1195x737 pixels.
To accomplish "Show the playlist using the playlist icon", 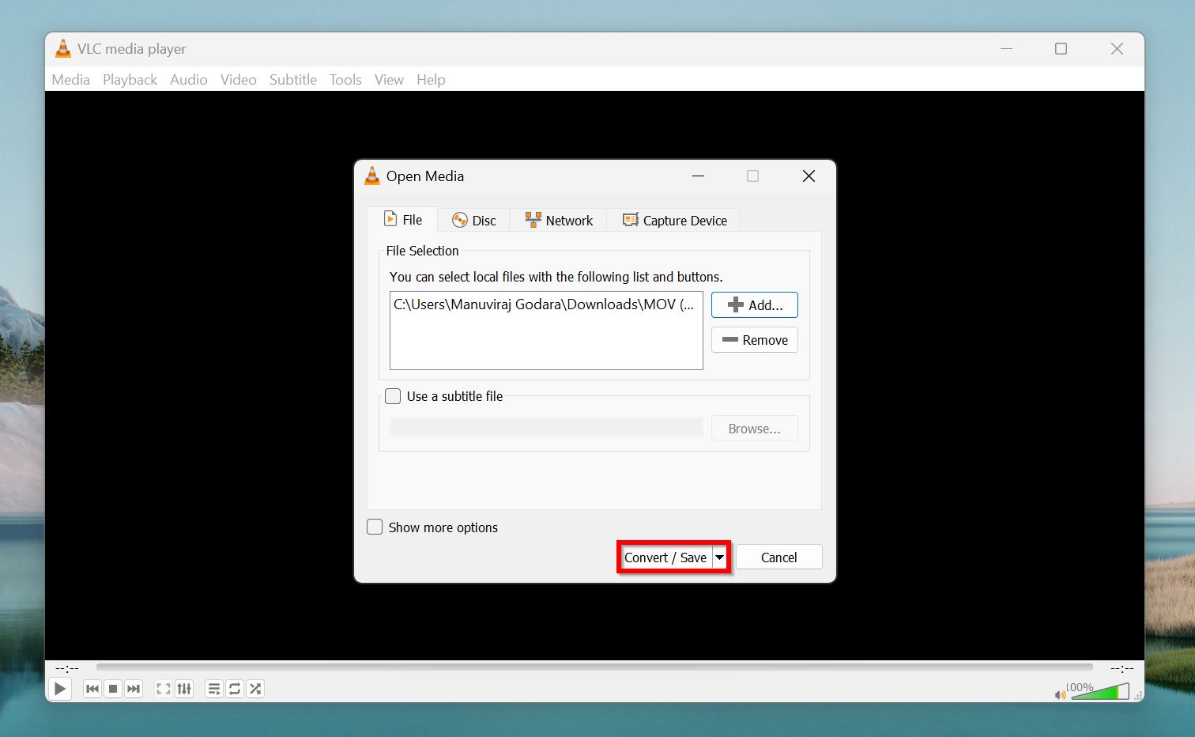I will coord(213,689).
